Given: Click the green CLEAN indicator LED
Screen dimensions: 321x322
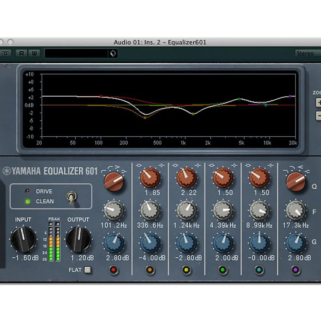Looking at the screenshot, I should 27,201.
